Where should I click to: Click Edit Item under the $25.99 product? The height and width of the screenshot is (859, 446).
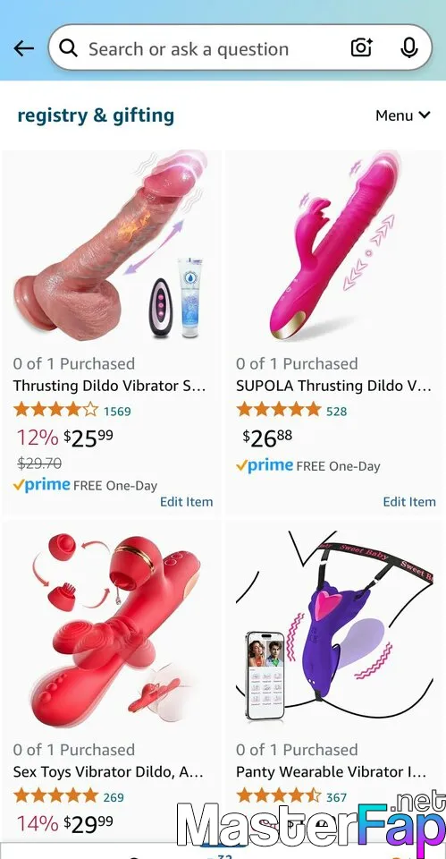click(186, 502)
